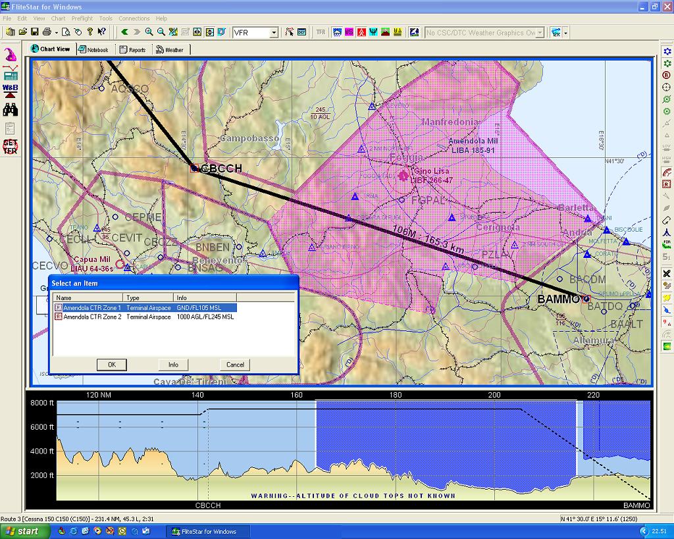Click the binoculars search icon
The width and height of the screenshot is (674, 539).
[x=11, y=110]
